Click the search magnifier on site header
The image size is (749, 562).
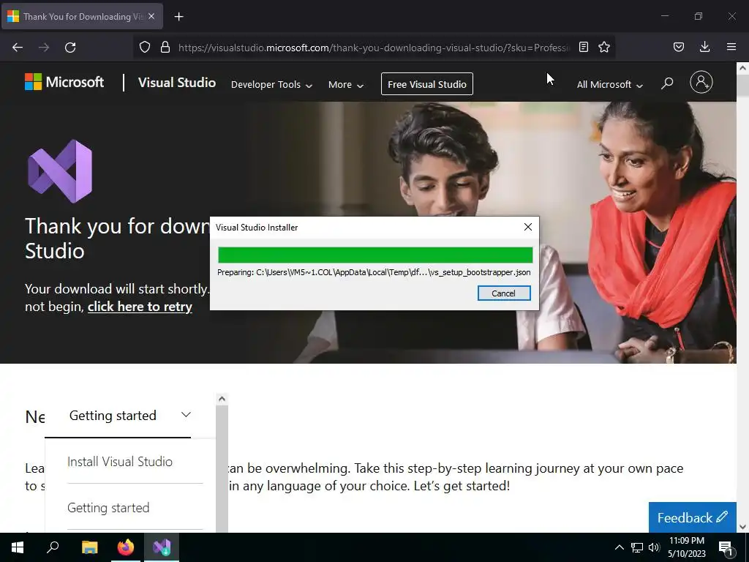pos(667,83)
